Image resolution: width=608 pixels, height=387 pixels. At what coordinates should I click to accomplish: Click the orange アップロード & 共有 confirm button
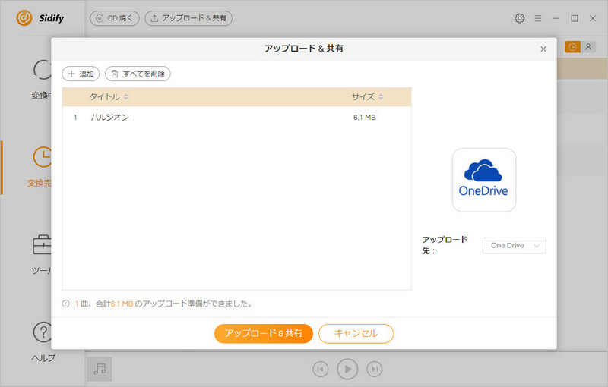[263, 333]
